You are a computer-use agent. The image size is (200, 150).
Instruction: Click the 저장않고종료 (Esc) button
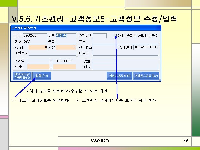(146, 76)
